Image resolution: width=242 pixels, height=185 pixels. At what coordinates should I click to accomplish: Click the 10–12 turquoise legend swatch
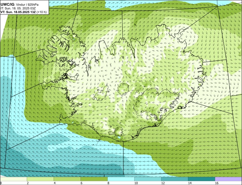click(148, 179)
